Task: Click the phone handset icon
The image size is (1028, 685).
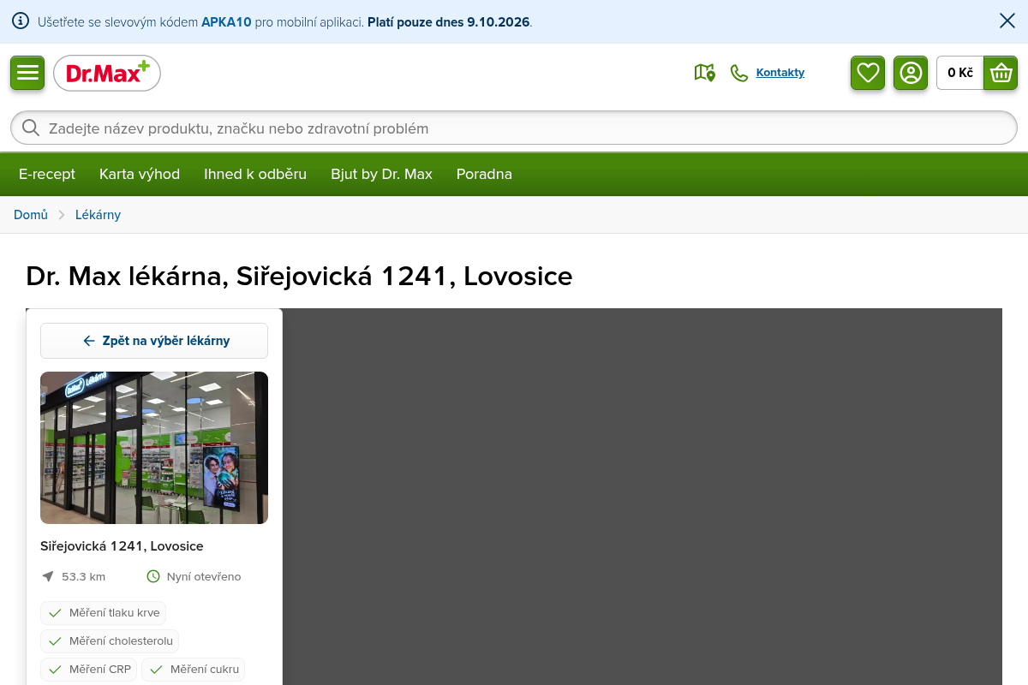Action: [738, 73]
